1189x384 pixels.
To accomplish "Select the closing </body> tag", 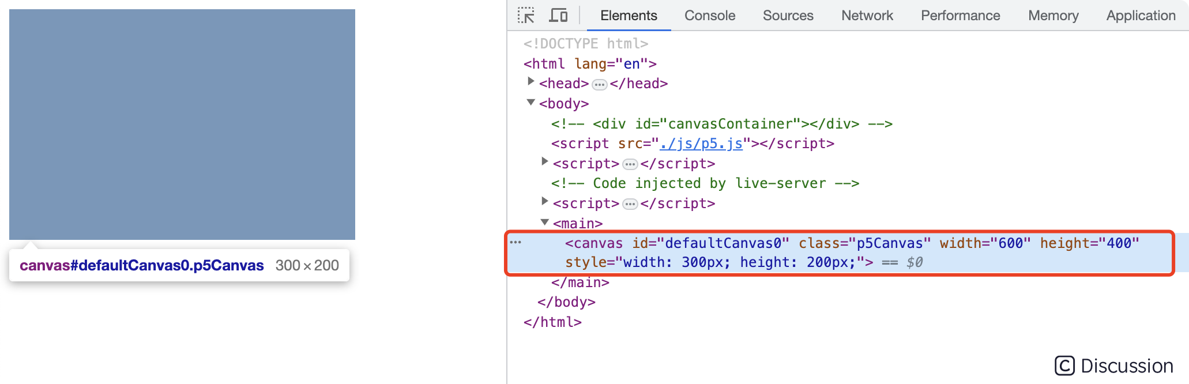I will point(566,302).
